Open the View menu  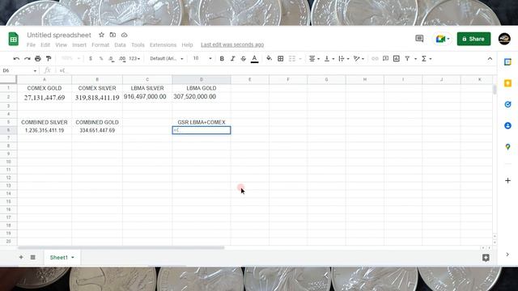coord(62,45)
